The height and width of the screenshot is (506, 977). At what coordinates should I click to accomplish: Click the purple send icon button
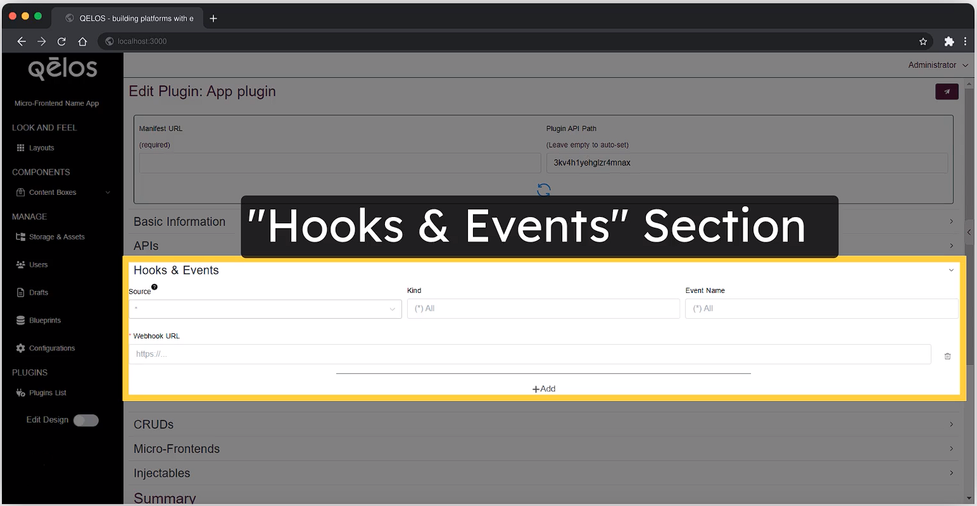click(947, 92)
